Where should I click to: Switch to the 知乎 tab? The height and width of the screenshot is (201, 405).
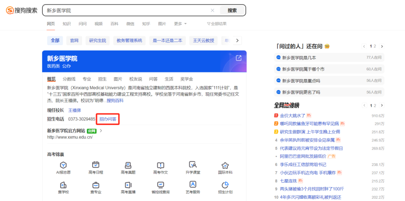146,24
